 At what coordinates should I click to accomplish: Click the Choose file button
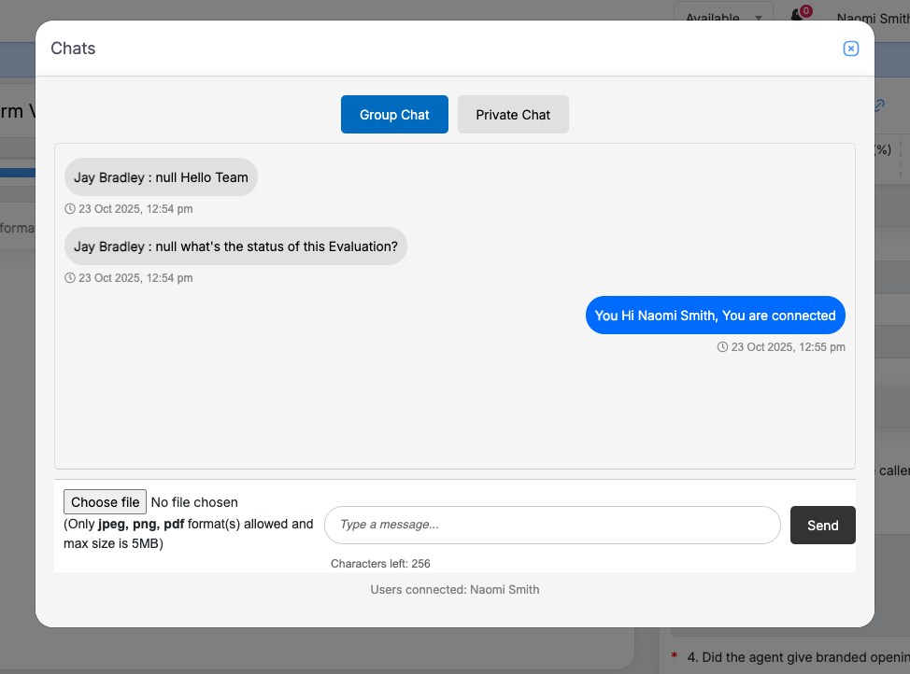click(105, 502)
